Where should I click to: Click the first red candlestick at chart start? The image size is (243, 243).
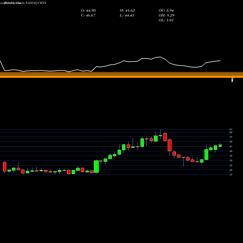pos(4,167)
